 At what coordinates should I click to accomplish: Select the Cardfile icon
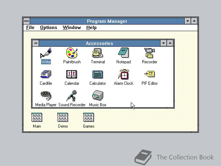click(x=46, y=74)
